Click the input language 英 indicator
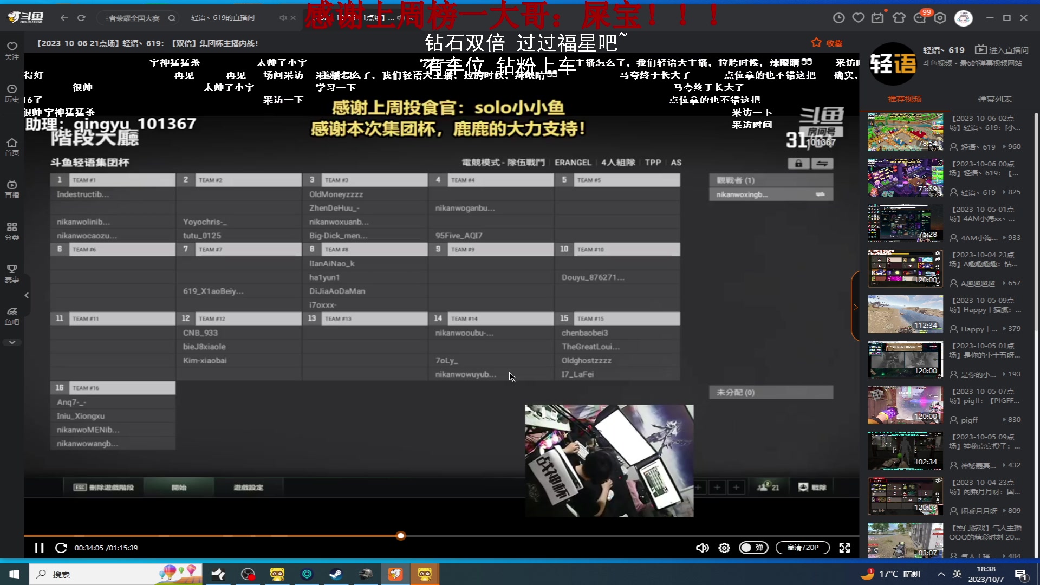This screenshot has height=585, width=1040. pyautogui.click(x=957, y=574)
